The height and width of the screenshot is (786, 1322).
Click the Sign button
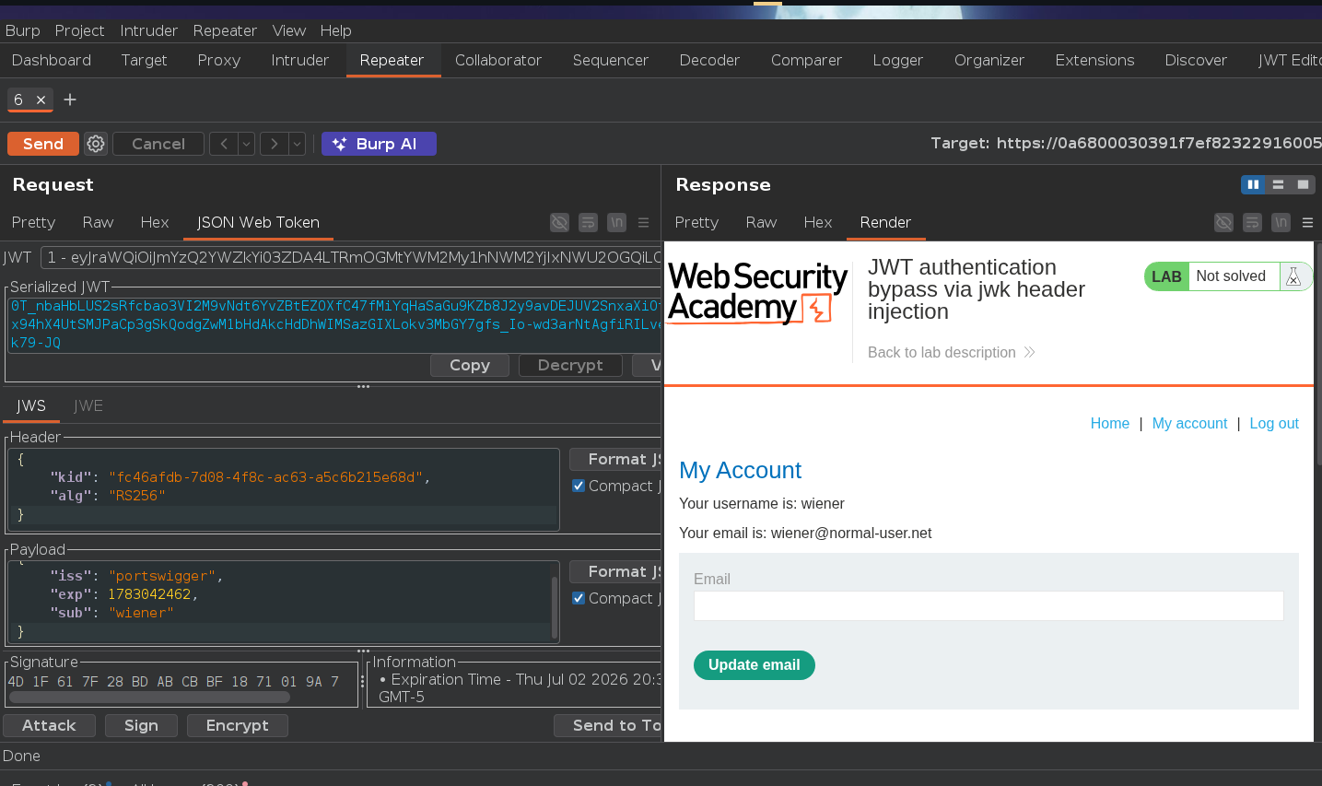(x=141, y=725)
